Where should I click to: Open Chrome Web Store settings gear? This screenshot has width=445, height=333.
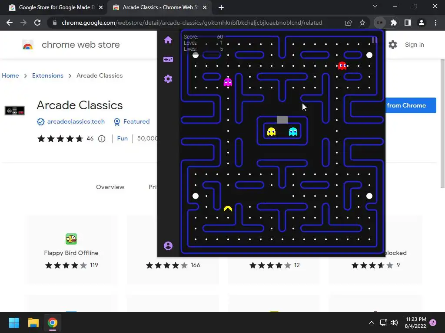(393, 45)
